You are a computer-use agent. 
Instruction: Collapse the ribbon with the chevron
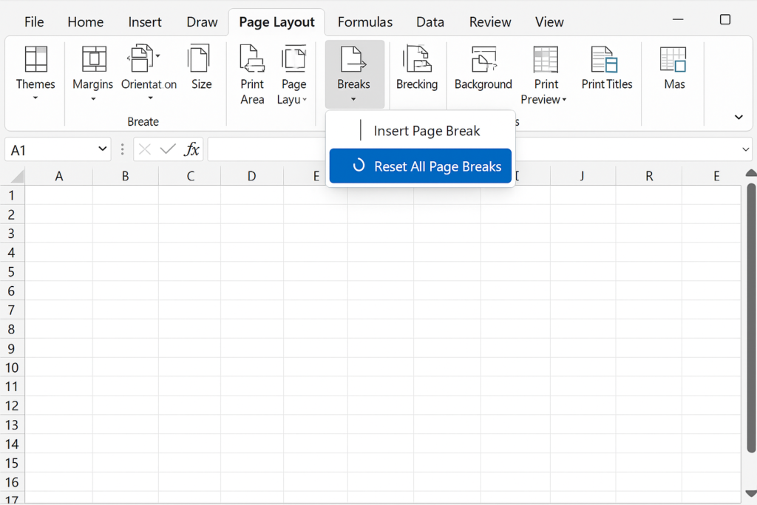tap(739, 117)
